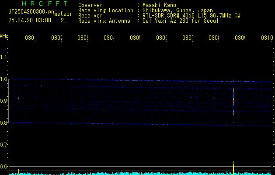Screen dimensions: 275x175
Task: Click the 0310 time axis label
Action: pyautogui.click(x=267, y=38)
